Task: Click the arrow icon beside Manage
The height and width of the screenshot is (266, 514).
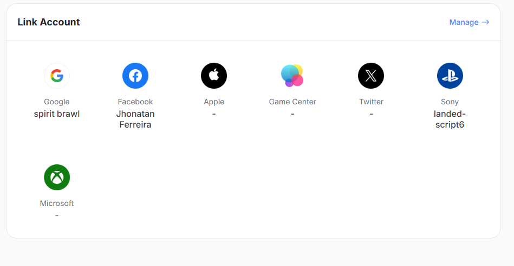Action: point(485,22)
